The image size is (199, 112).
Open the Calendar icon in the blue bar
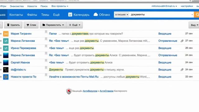(x=70, y=15)
